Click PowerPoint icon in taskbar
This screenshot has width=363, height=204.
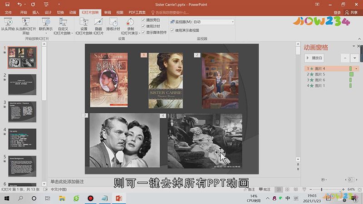119,198
